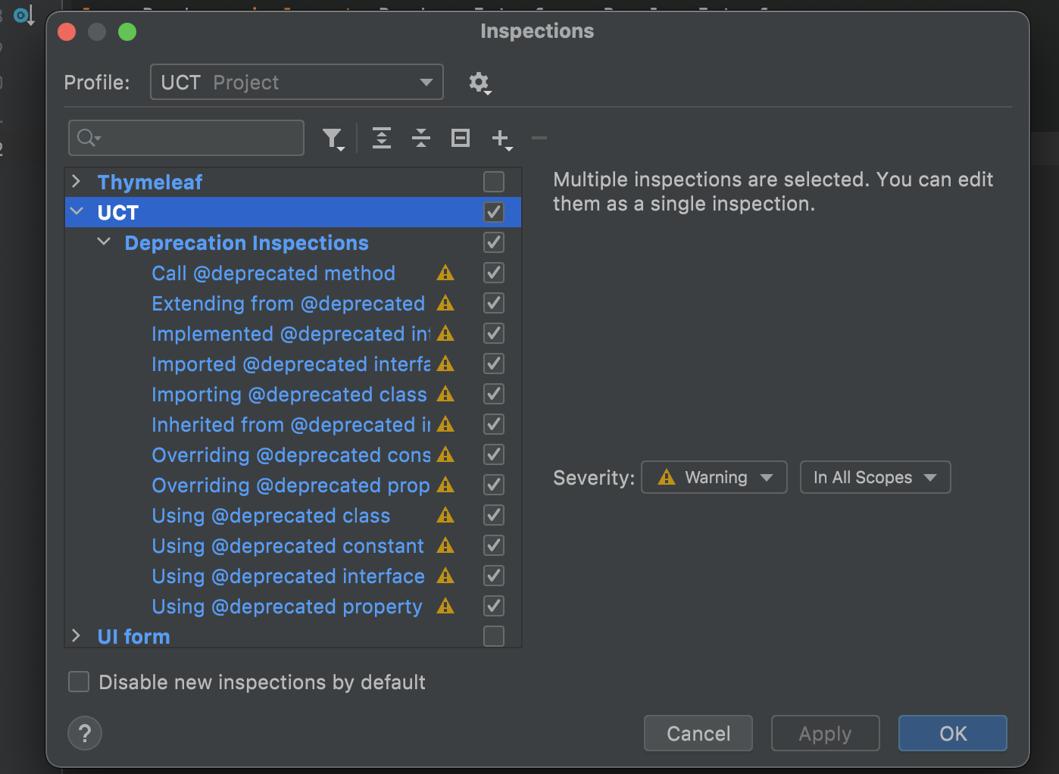Close the Inspections dialog with red button
This screenshot has height=774, width=1059.
tap(67, 32)
